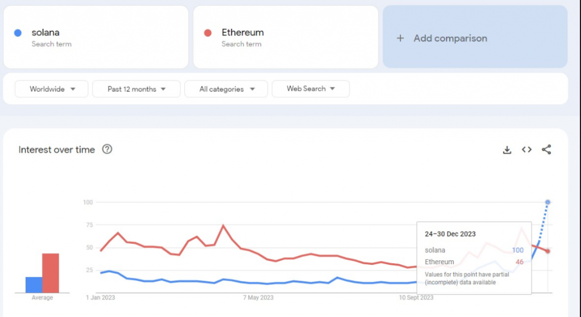Screen dimensions: 581x317
Task: Click the blue solana color dot
Action: click(18, 33)
